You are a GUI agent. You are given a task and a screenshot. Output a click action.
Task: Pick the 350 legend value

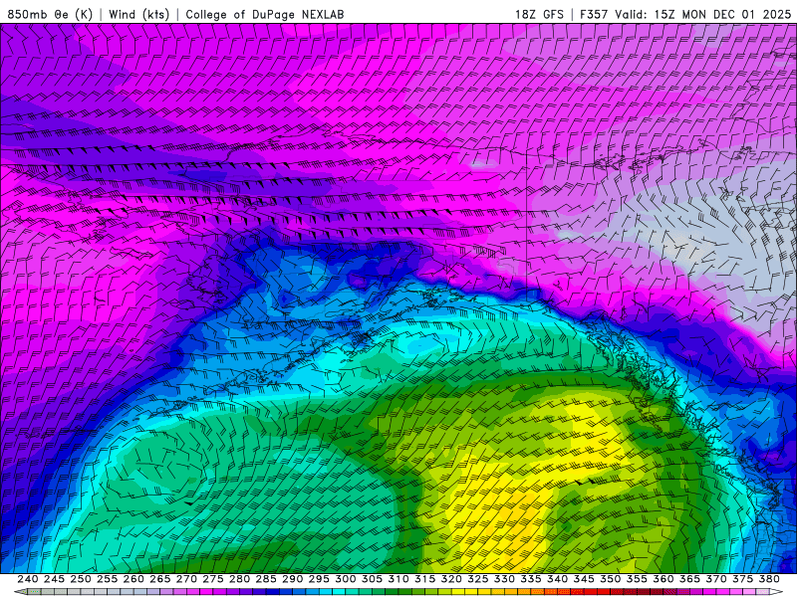pyautogui.click(x=610, y=579)
